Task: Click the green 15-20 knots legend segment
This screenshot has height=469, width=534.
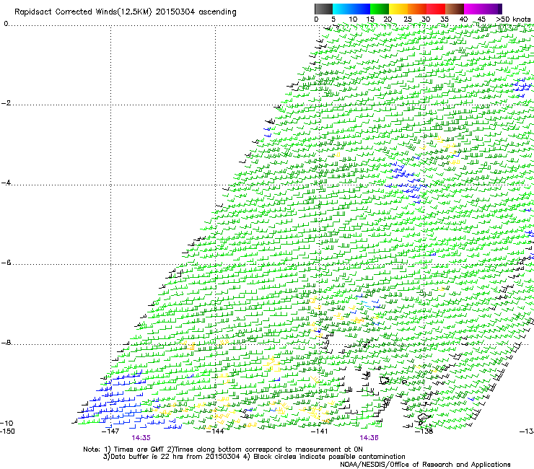Action: coord(380,9)
